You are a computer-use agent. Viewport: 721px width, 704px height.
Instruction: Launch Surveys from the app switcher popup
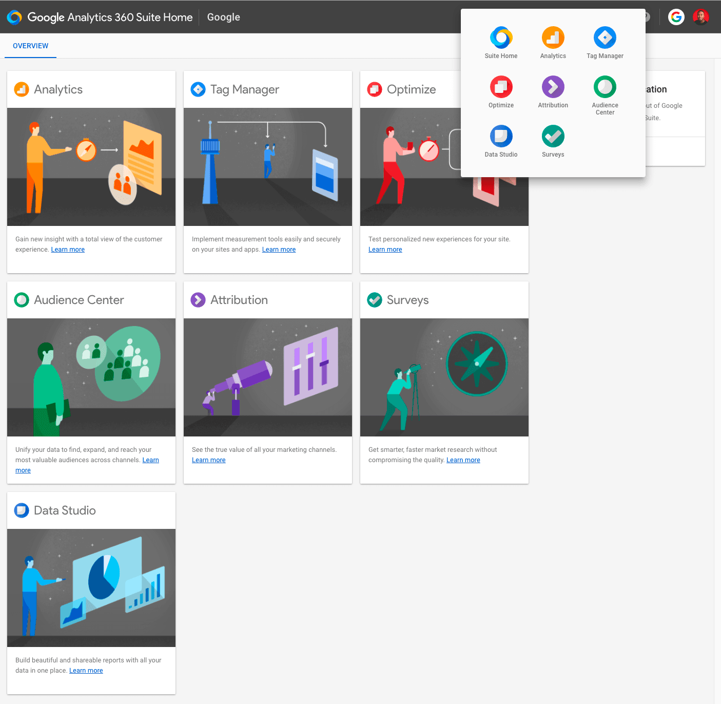[x=553, y=141]
